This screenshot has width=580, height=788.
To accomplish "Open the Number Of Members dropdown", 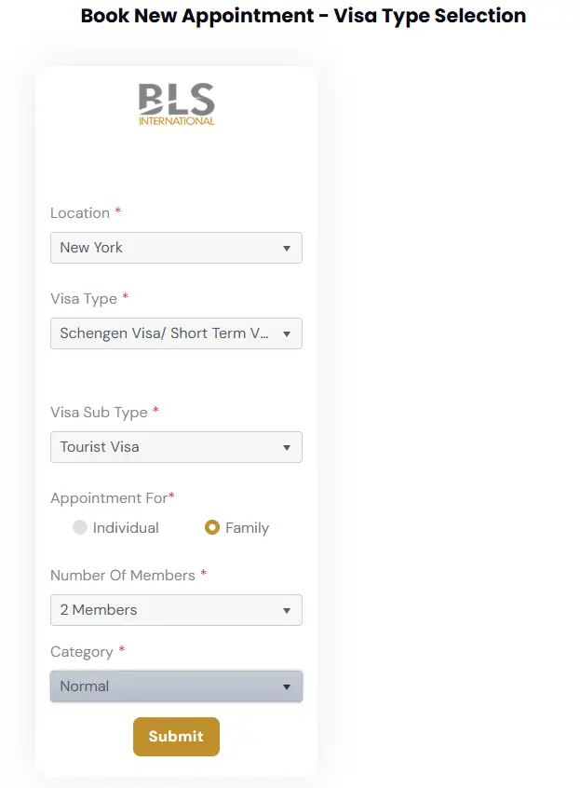I will pos(176,610).
